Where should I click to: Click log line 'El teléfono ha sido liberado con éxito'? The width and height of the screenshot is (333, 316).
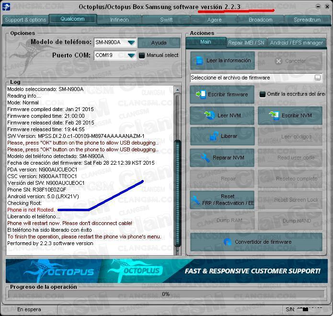point(49,230)
